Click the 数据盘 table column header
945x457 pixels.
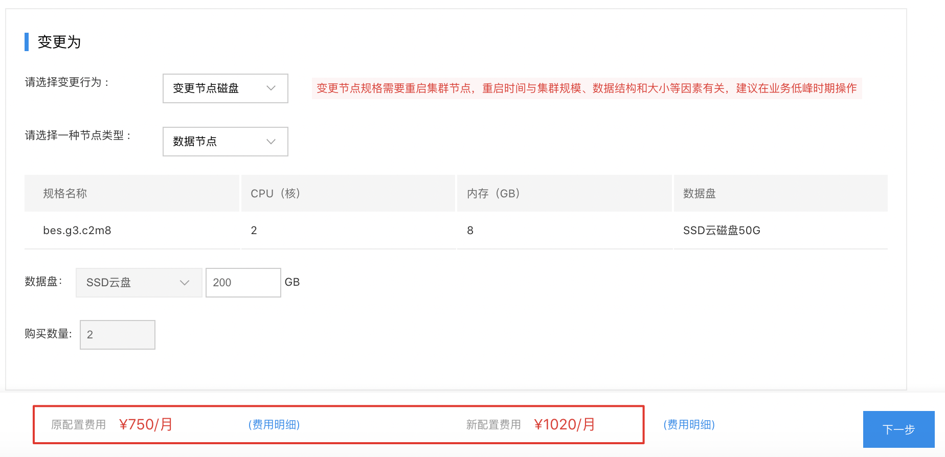[699, 194]
